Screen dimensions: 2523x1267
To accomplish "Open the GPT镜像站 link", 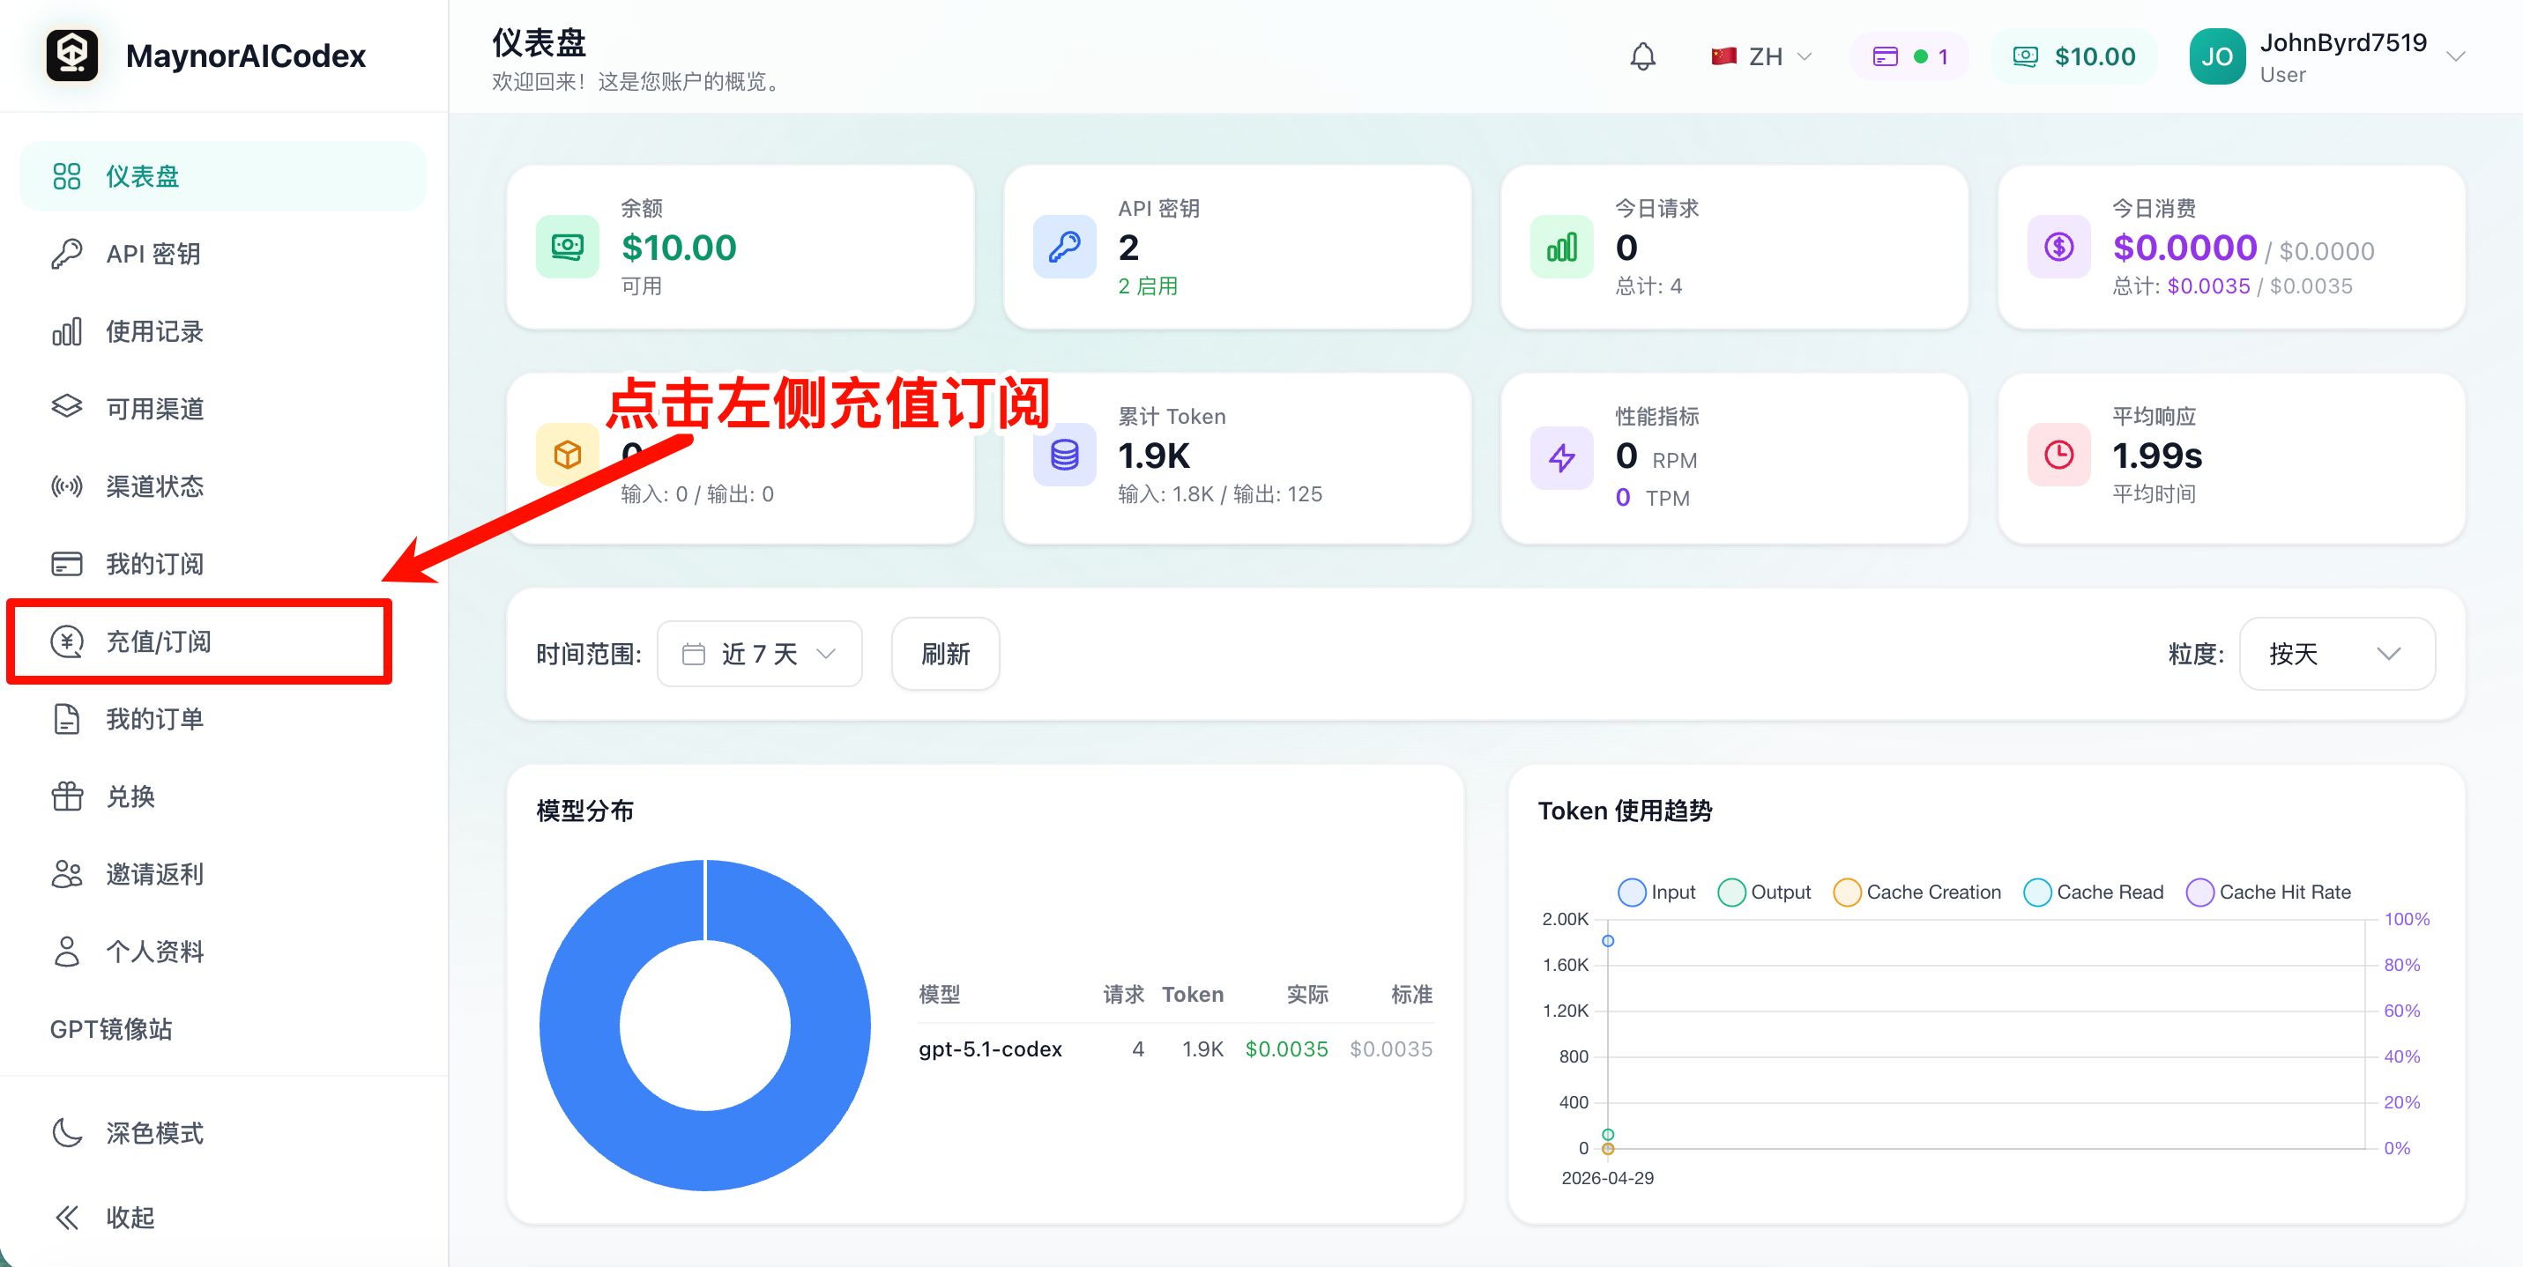I will (111, 1029).
